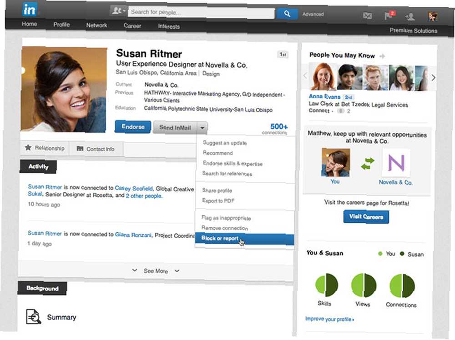Image resolution: width=455 pixels, height=340 pixels.
Task: Open the Relationship tab
Action: pyautogui.click(x=45, y=148)
